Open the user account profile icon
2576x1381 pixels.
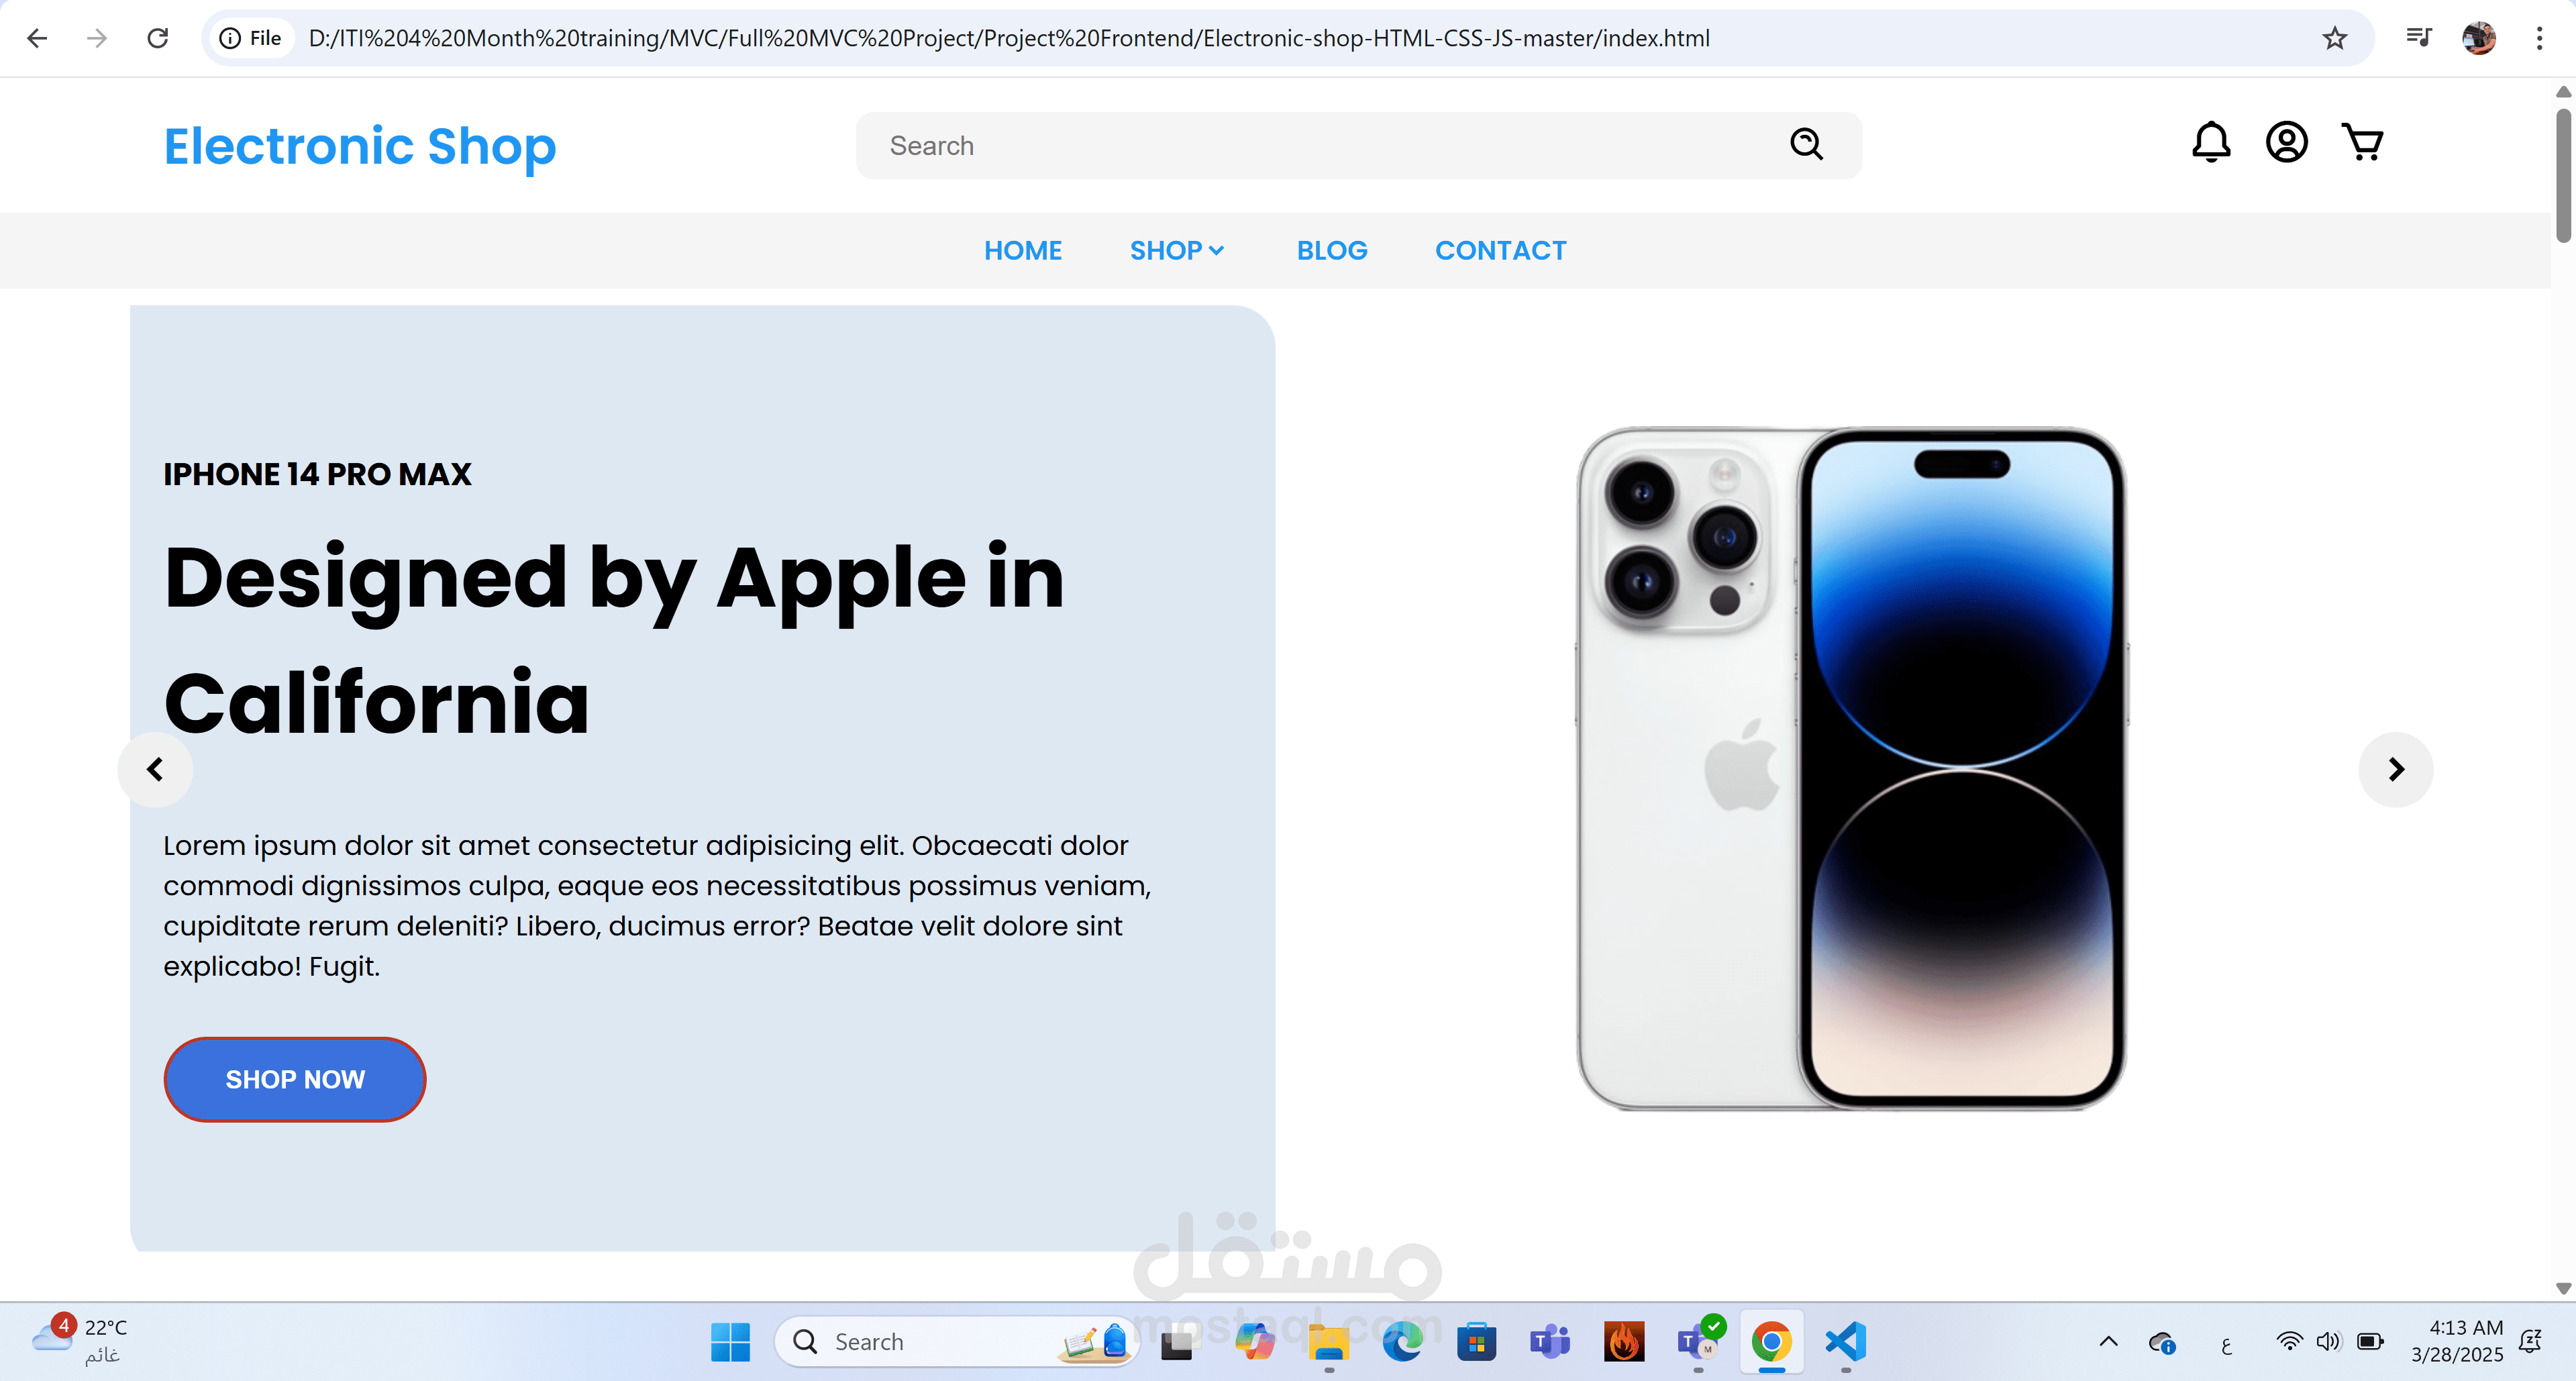2286,142
